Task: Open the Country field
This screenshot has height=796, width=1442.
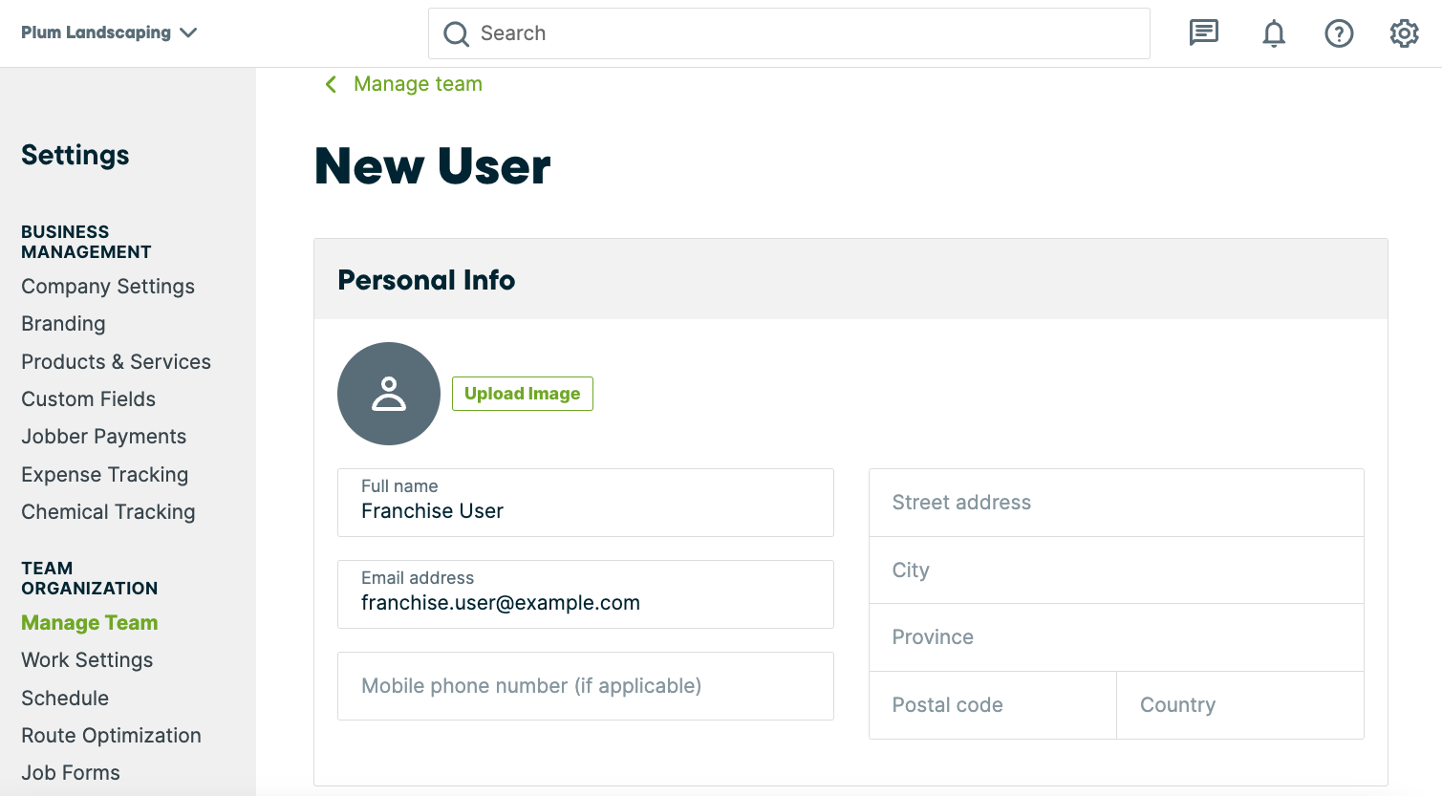Action: [1240, 705]
